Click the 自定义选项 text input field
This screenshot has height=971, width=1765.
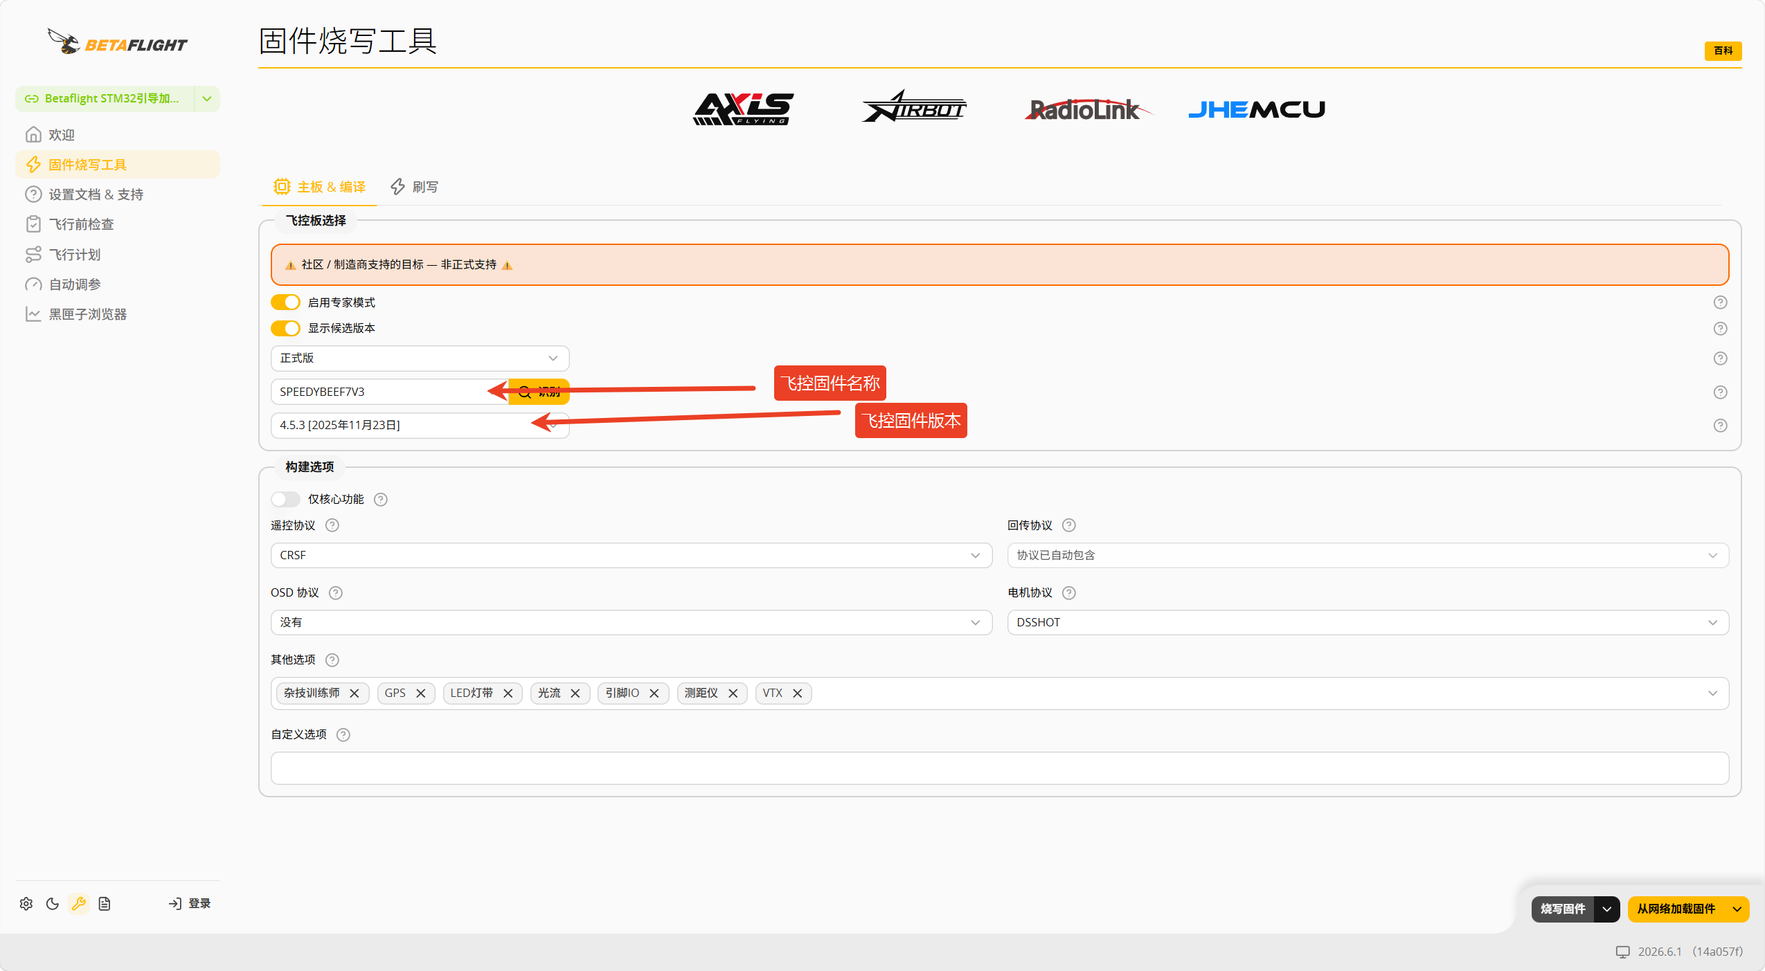[999, 768]
